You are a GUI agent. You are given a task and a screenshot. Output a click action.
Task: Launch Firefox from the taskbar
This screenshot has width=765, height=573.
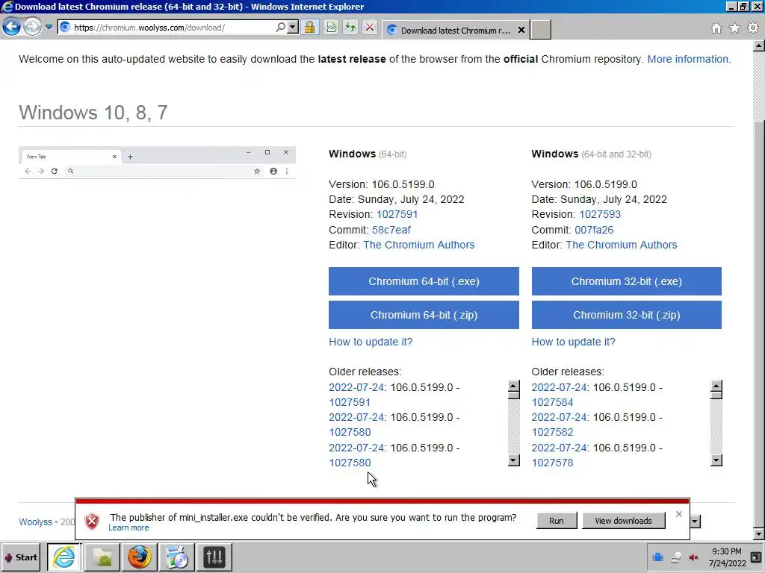point(140,557)
